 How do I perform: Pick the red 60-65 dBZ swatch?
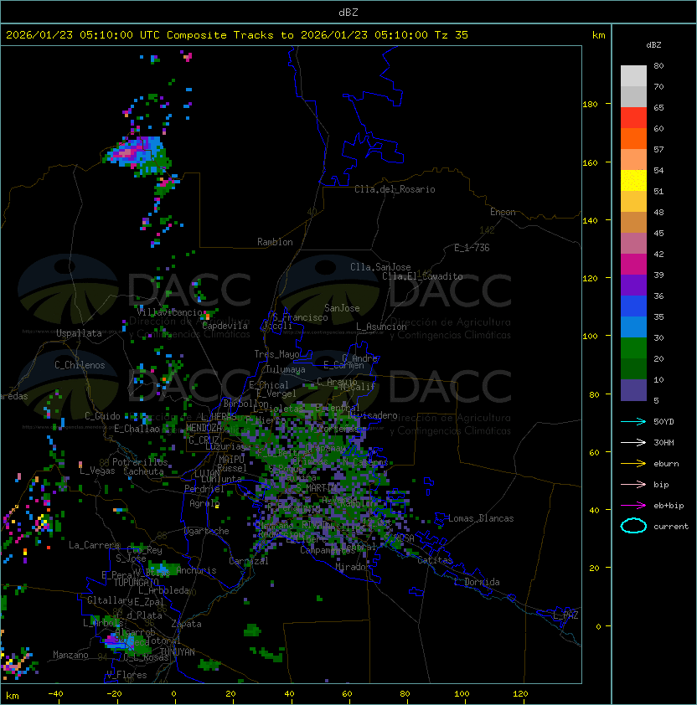pos(633,118)
